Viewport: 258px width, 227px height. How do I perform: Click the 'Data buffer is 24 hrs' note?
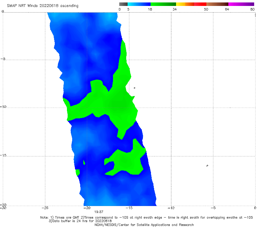pos(80,221)
